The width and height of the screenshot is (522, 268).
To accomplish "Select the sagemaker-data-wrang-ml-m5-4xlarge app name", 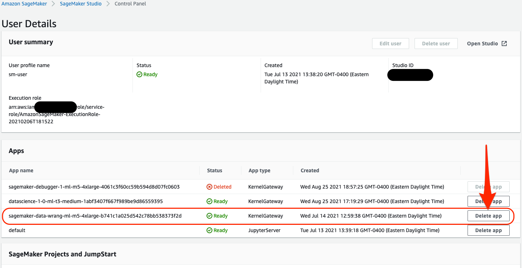I will [x=95, y=216].
